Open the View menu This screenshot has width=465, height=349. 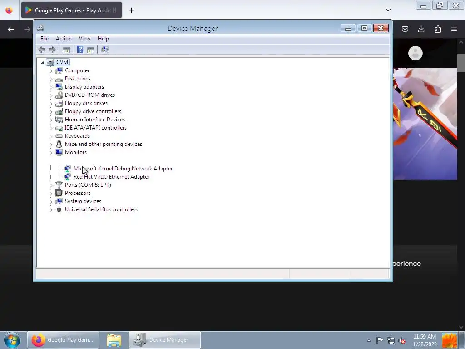84,39
